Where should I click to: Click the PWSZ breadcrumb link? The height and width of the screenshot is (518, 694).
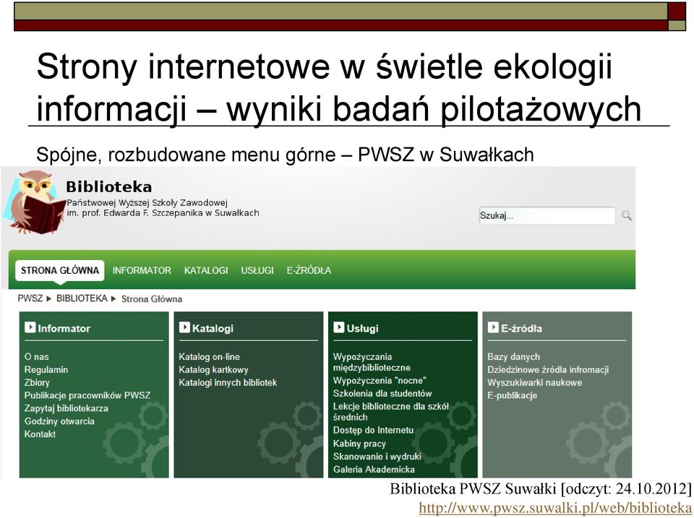point(30,298)
